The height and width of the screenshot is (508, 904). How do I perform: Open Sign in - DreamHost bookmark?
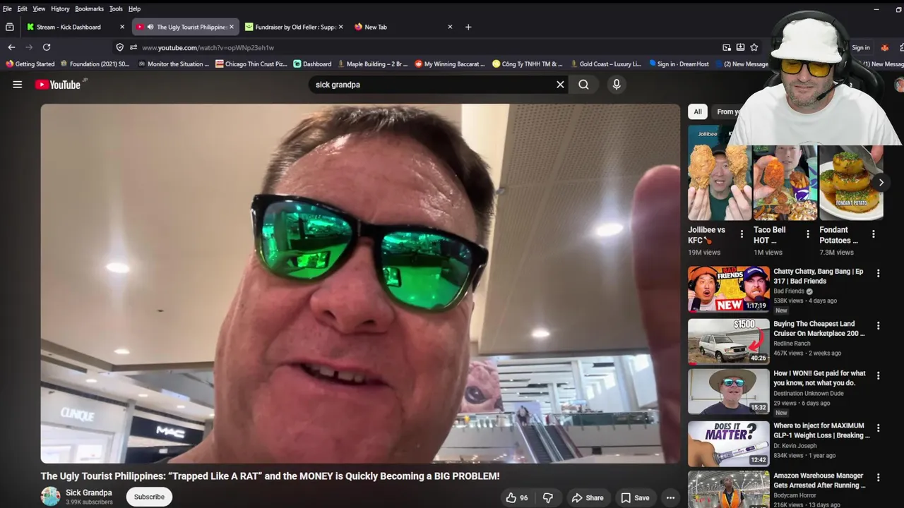[x=679, y=64]
